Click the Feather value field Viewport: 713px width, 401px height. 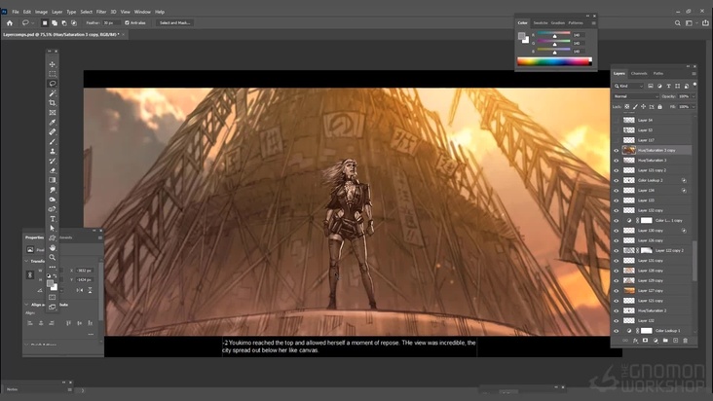(110, 22)
